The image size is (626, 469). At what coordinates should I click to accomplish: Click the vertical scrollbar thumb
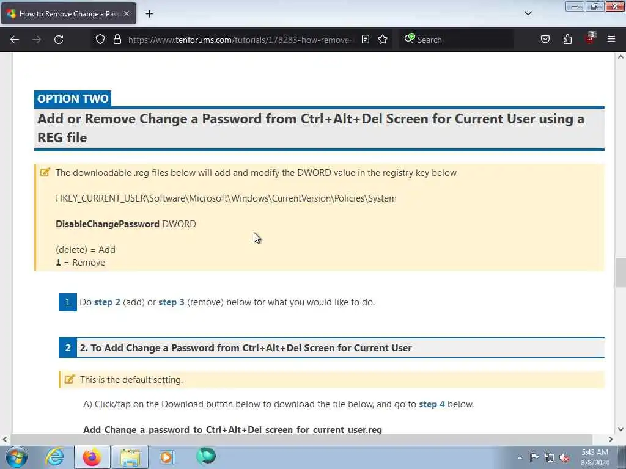coord(620,272)
